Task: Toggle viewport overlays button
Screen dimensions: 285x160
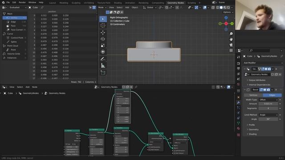Action: coord(205,8)
